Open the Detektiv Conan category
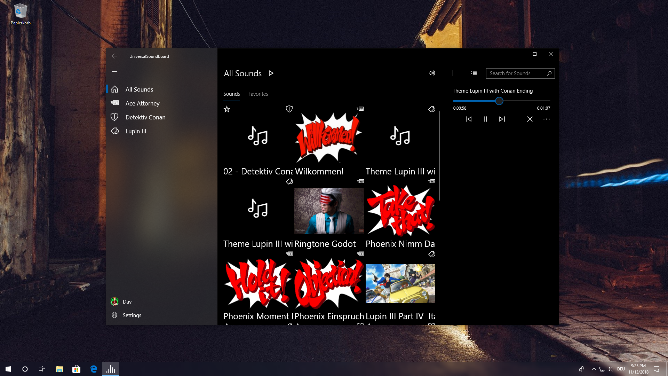 point(162,117)
